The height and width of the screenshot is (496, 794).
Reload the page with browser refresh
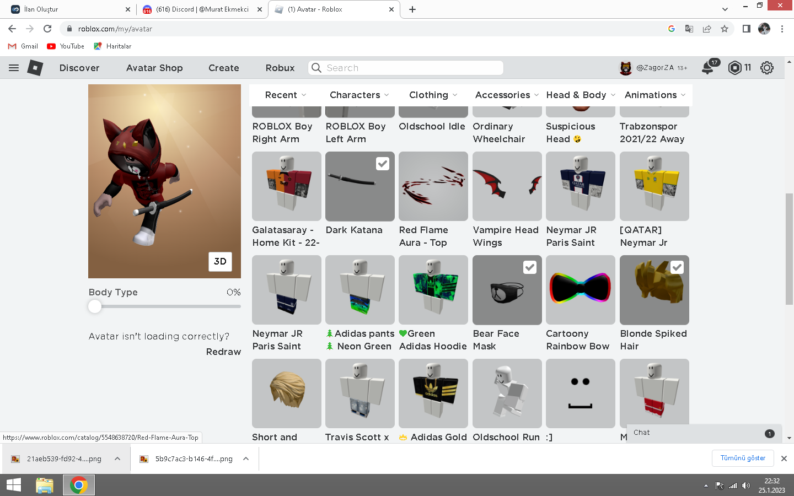[x=47, y=29]
